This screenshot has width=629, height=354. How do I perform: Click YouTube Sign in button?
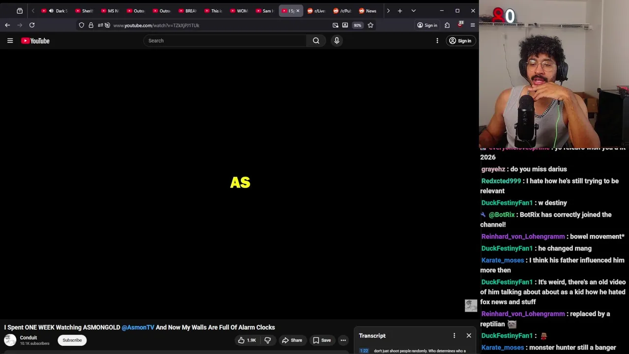click(x=460, y=41)
